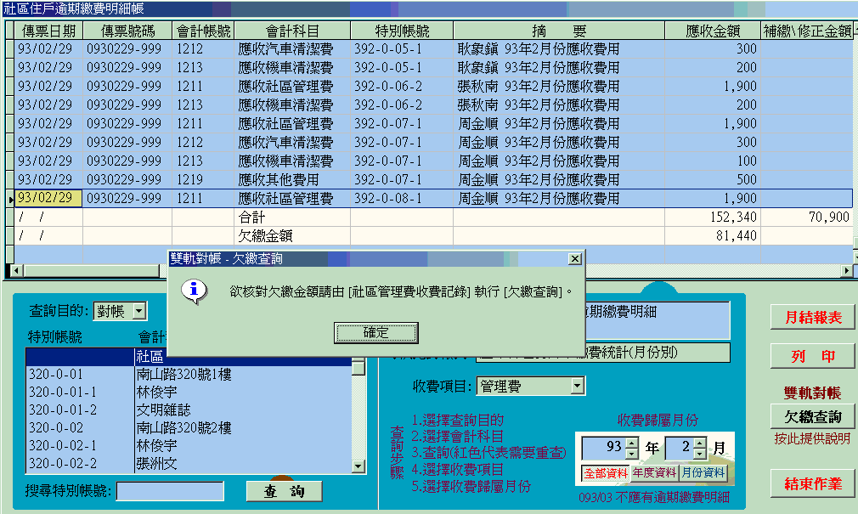Click the 會計科目 column header

pos(292,31)
